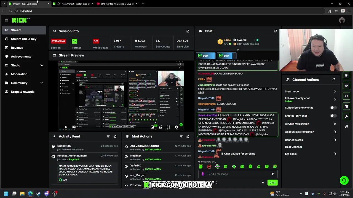Pop out the Session Info panel
The height and width of the screenshot is (198, 353).
tap(188, 31)
